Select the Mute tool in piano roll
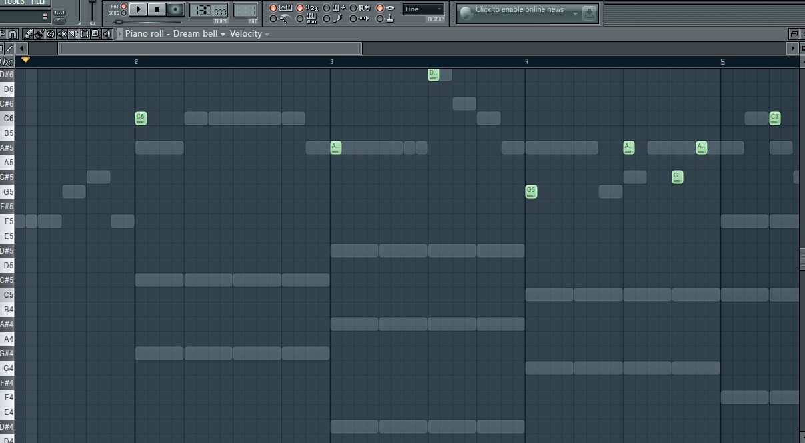 click(62, 34)
